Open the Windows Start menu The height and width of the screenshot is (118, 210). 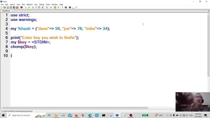(x=3, y=115)
